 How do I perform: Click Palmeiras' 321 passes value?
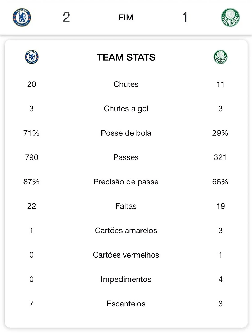point(220,157)
